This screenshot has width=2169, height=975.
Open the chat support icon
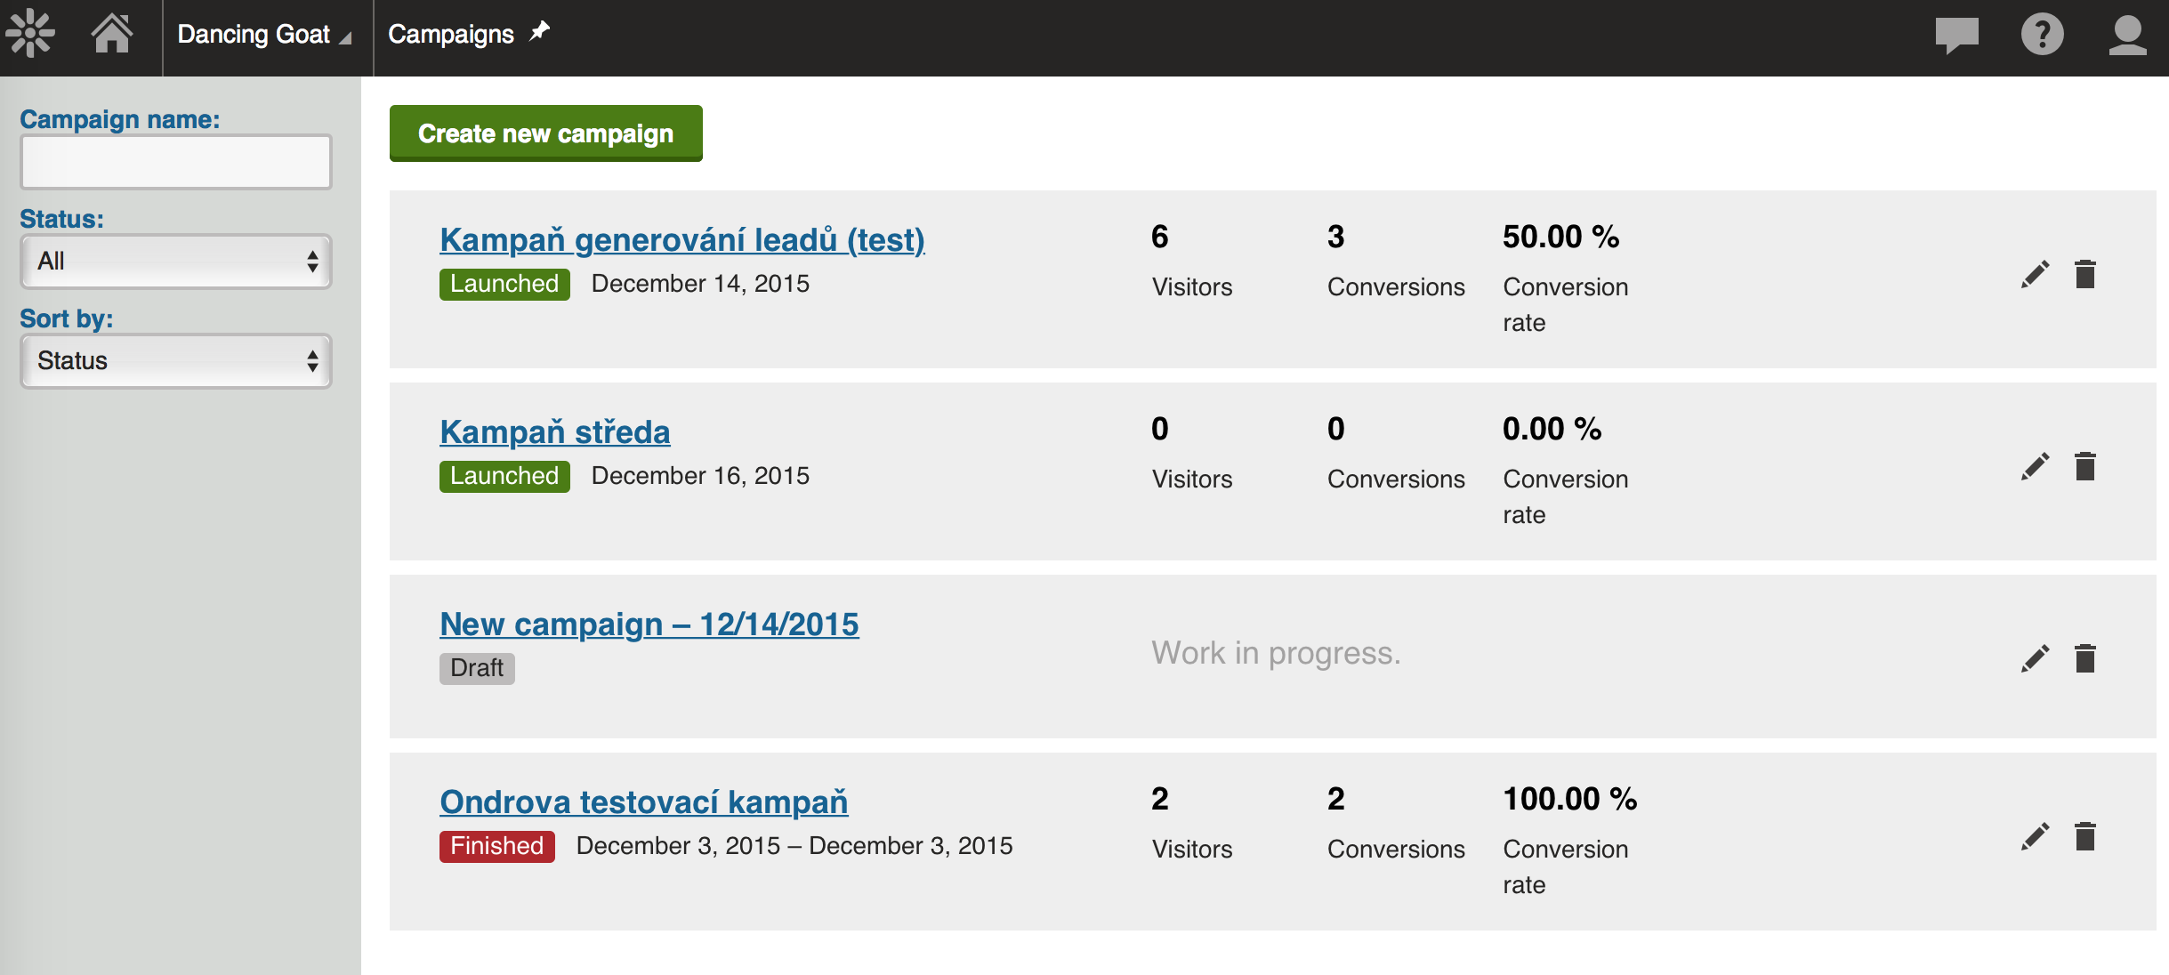point(1956,36)
